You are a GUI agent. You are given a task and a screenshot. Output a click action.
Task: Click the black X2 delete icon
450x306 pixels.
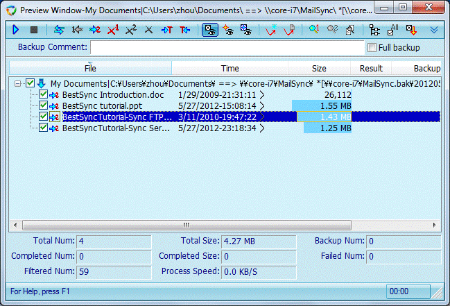[x=131, y=30]
